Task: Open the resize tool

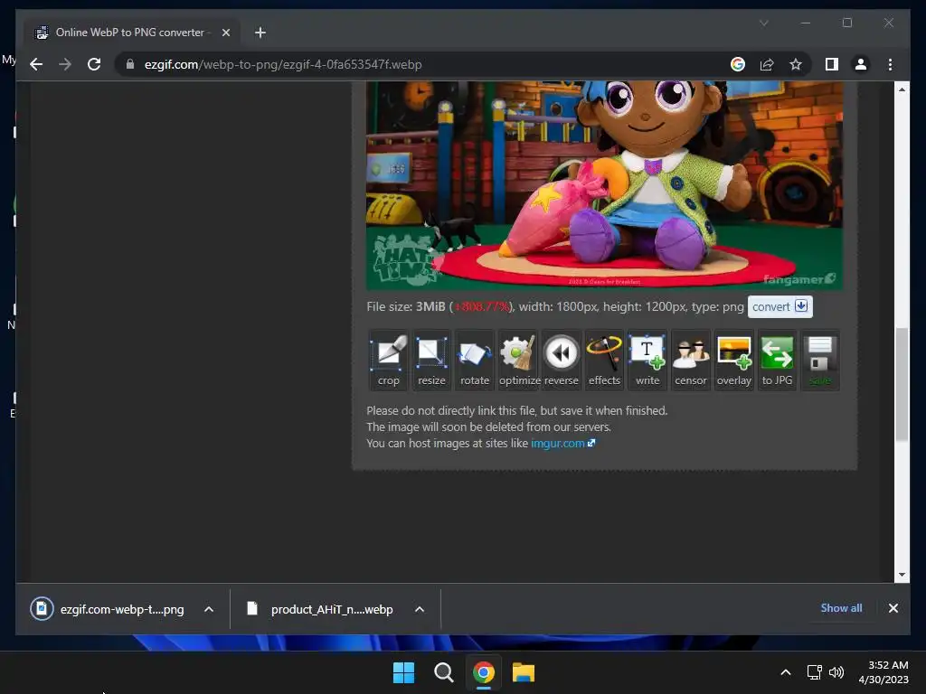Action: pyautogui.click(x=431, y=360)
